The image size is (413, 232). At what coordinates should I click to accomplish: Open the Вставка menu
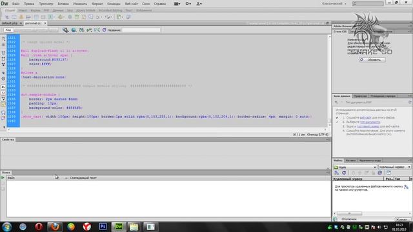pyautogui.click(x=63, y=4)
